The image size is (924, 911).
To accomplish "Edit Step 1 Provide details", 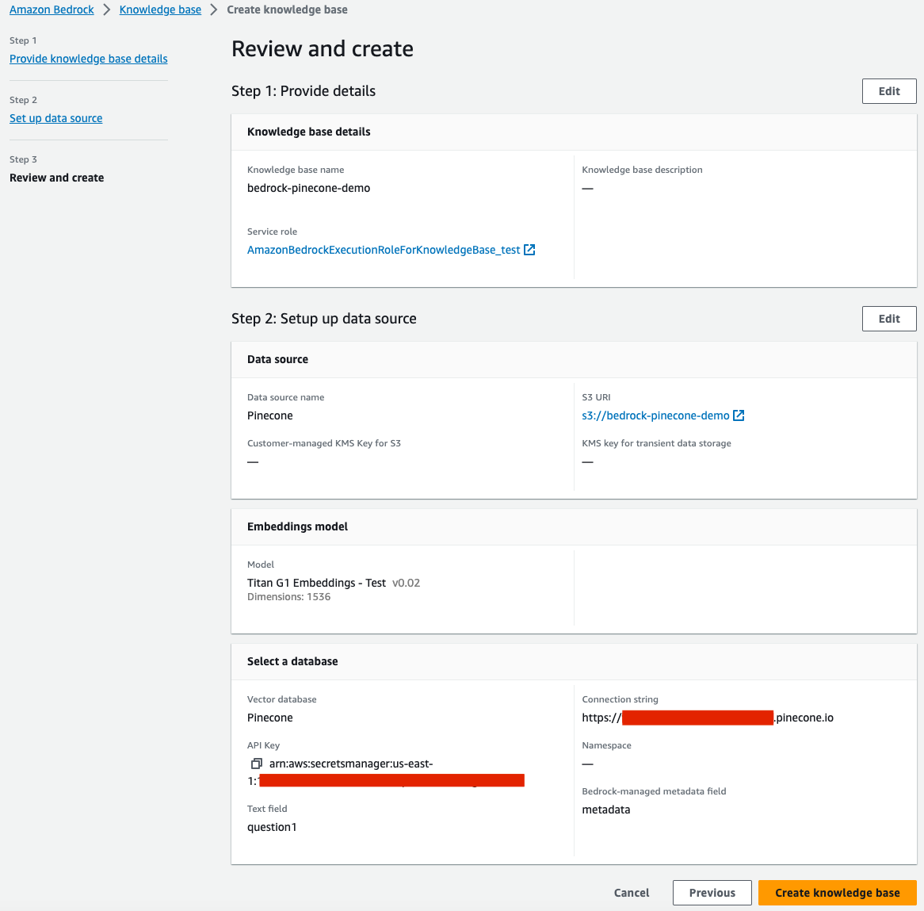I will click(888, 91).
